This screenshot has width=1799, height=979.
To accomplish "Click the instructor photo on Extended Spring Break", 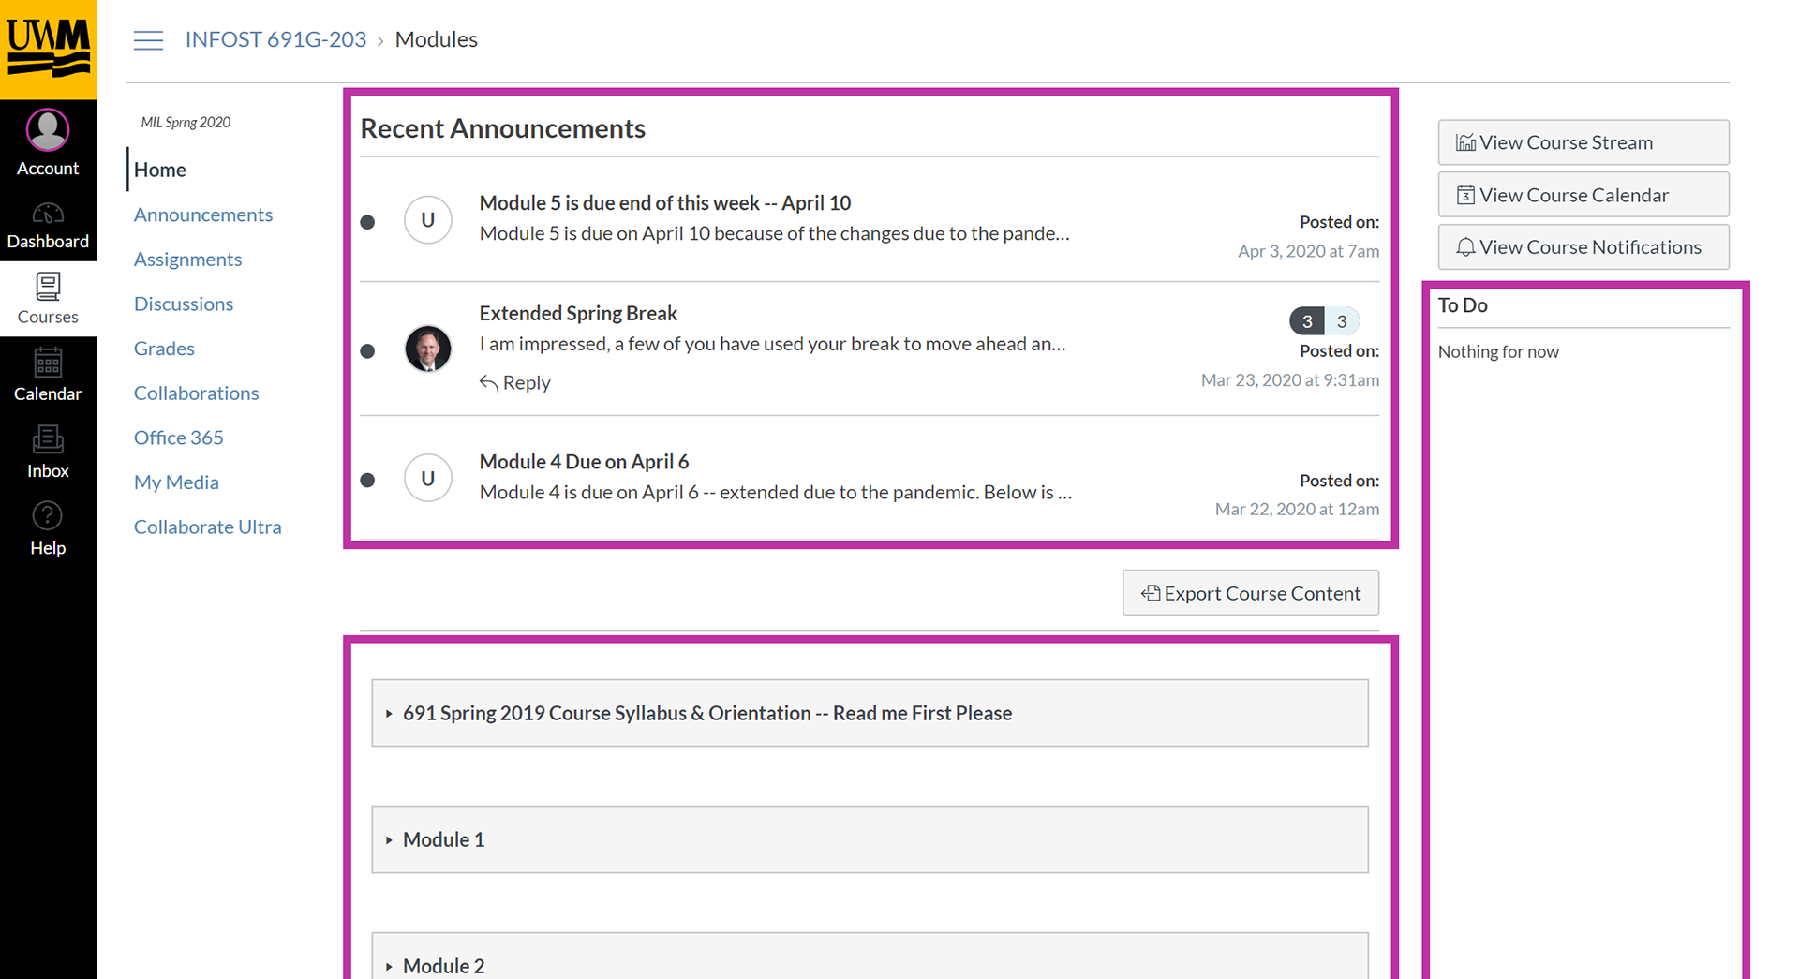I will pyautogui.click(x=428, y=349).
